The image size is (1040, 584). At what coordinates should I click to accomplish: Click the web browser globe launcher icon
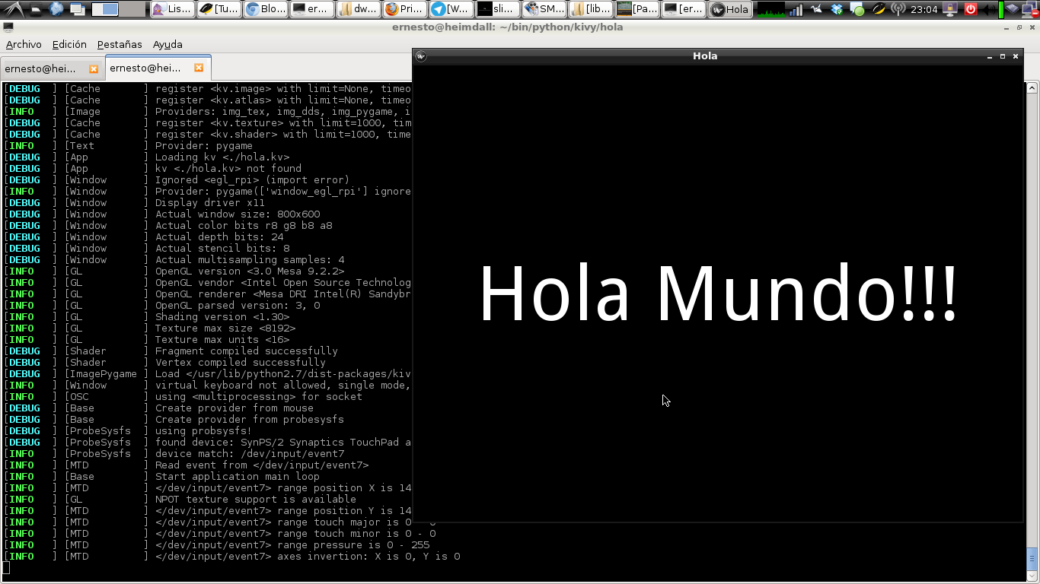56,9
